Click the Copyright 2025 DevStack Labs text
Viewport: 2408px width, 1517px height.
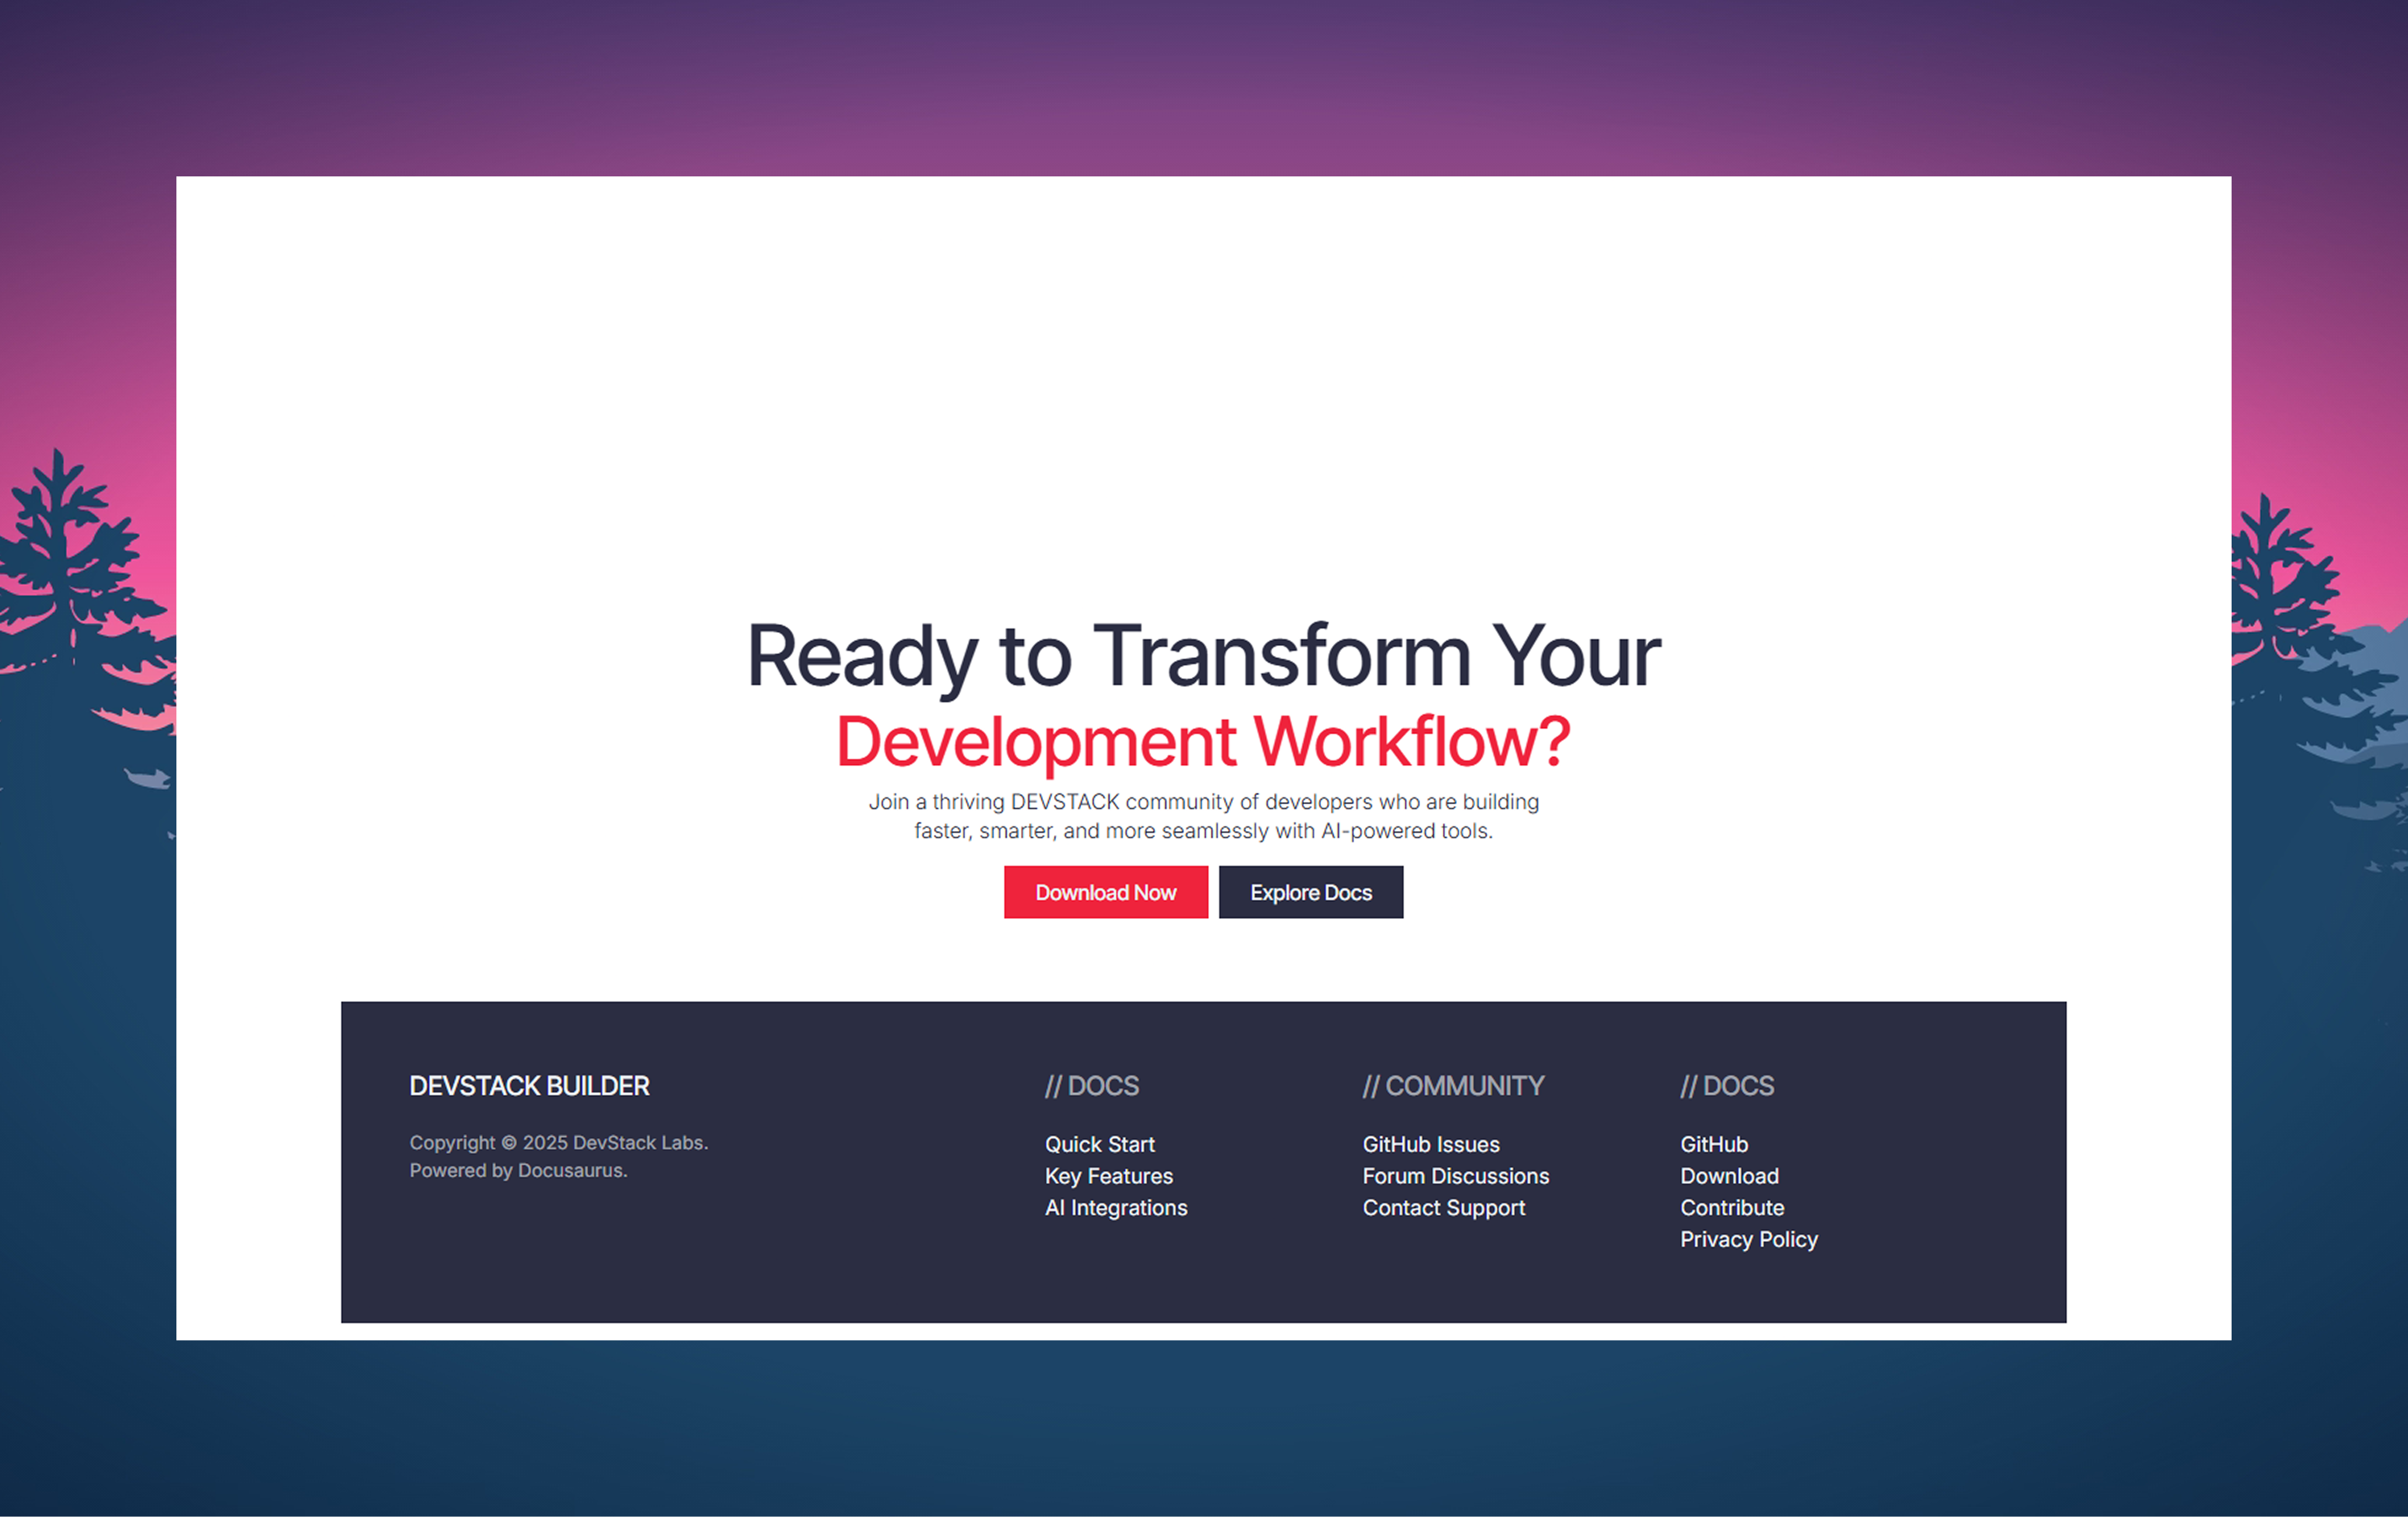pyautogui.click(x=558, y=1142)
